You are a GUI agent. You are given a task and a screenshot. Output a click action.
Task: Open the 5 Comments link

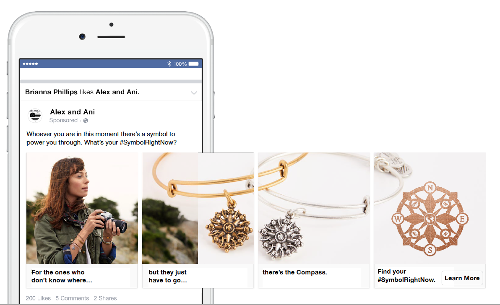pyautogui.click(x=73, y=298)
